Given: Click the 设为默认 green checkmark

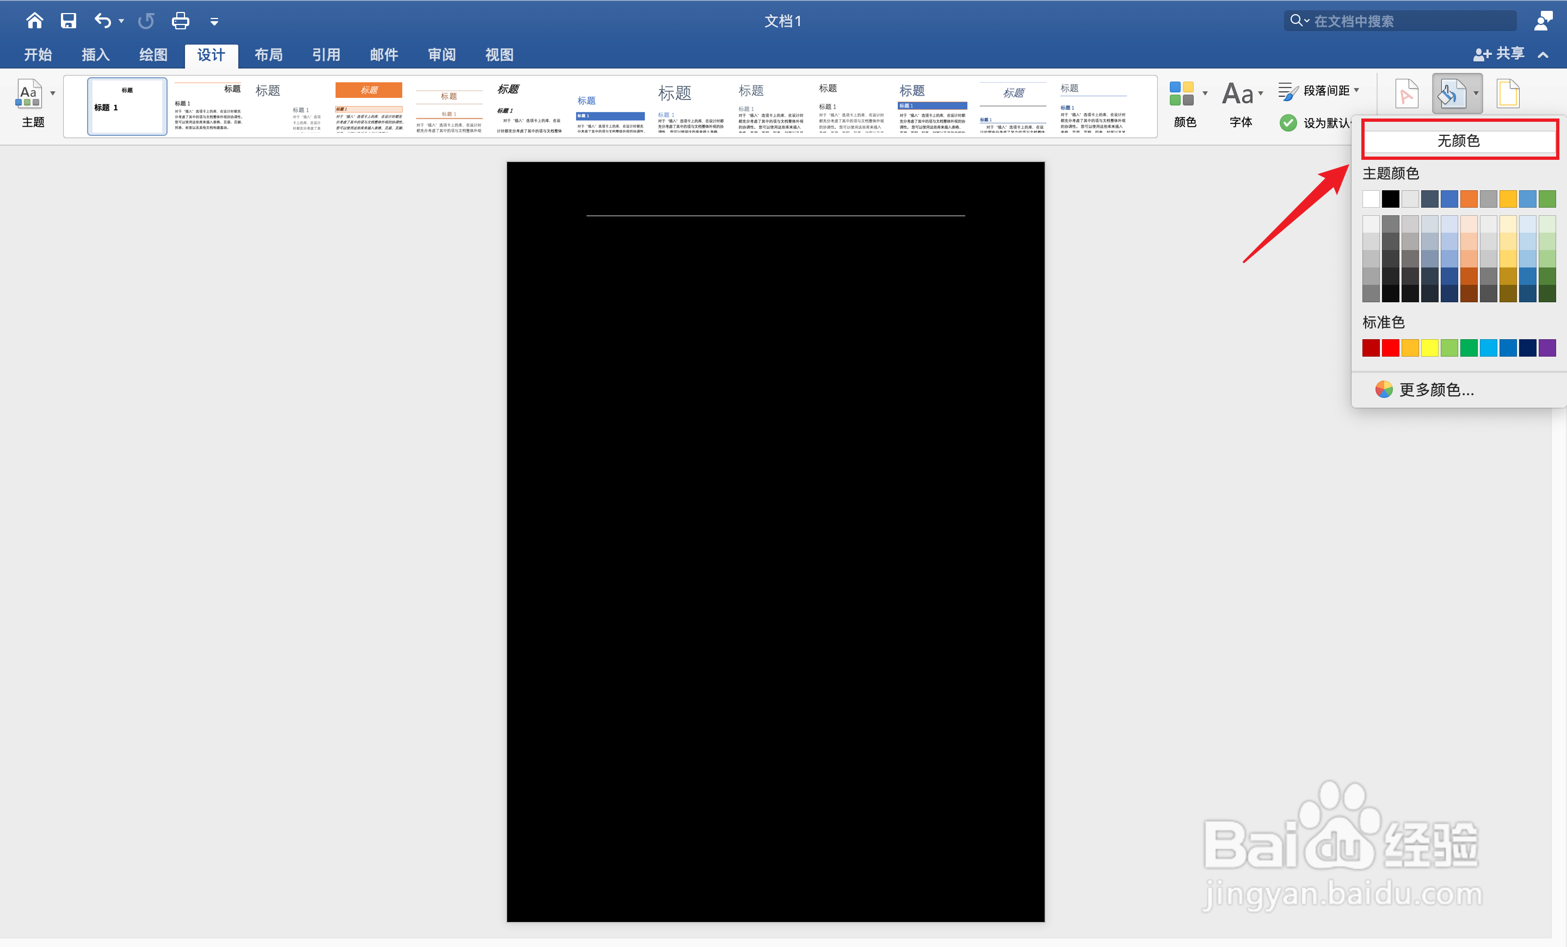Looking at the screenshot, I should coord(1288,123).
